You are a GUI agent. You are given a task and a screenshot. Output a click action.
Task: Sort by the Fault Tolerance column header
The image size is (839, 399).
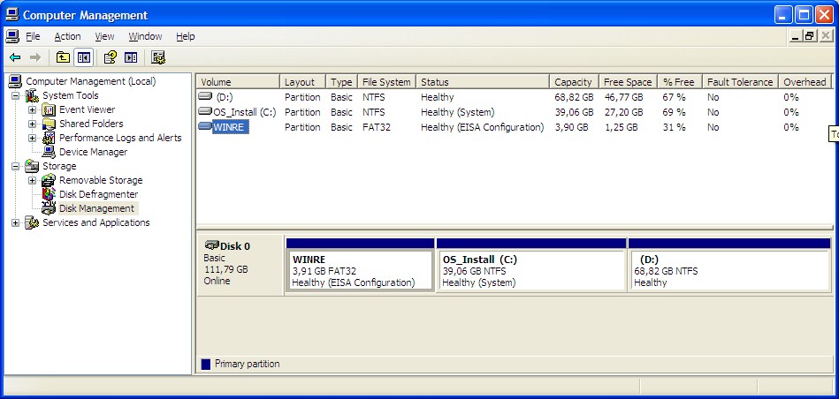[x=741, y=82]
